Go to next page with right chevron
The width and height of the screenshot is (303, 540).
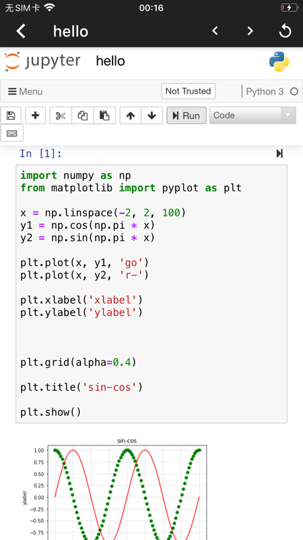(x=250, y=31)
